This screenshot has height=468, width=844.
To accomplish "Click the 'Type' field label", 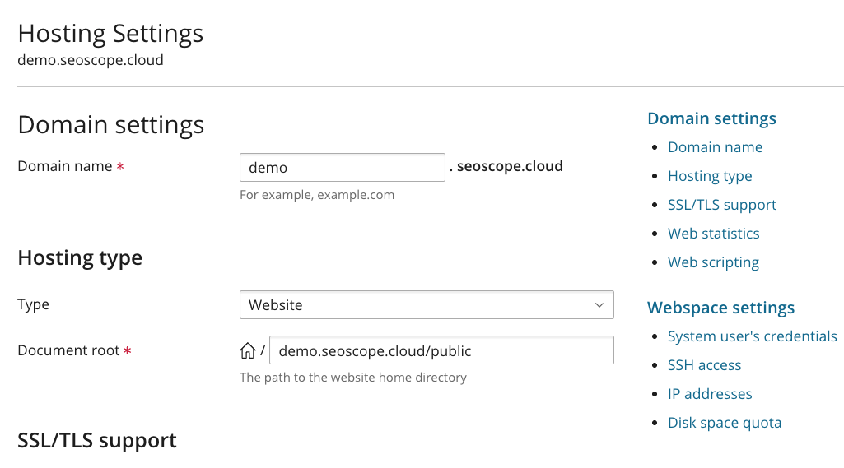I will (34, 304).
